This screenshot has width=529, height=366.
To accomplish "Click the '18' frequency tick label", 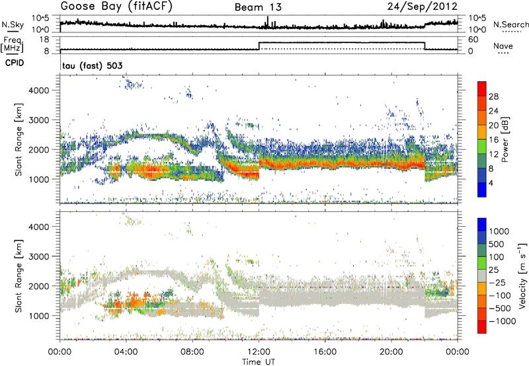I will point(44,40).
